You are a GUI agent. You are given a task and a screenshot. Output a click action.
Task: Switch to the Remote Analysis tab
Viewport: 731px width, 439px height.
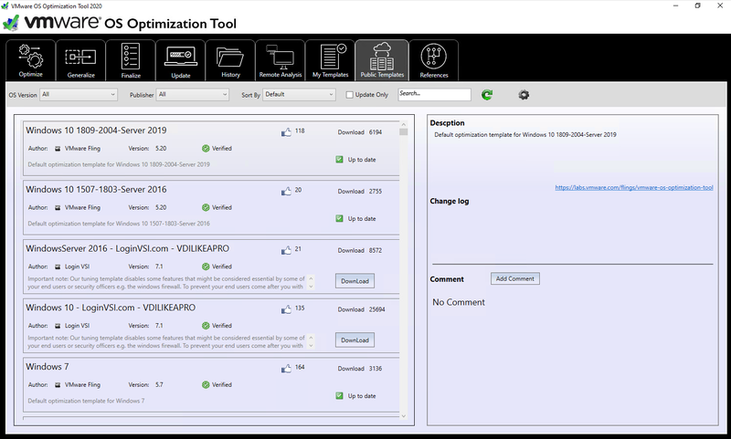tap(280, 59)
